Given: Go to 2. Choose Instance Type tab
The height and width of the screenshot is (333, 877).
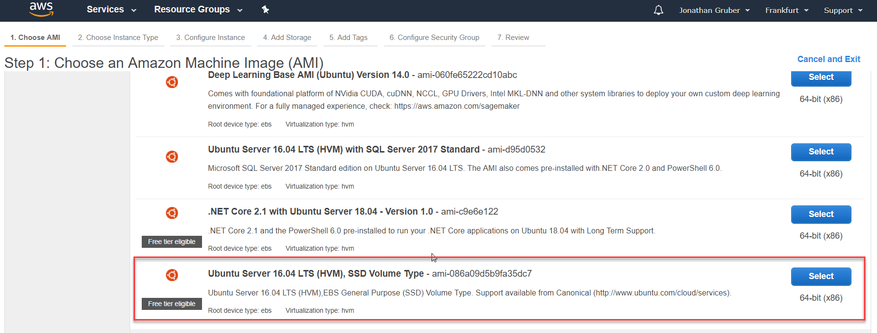Looking at the screenshot, I should coord(118,38).
